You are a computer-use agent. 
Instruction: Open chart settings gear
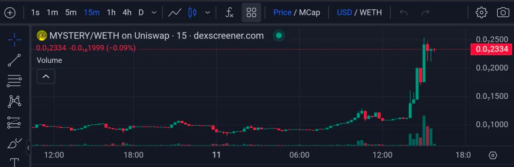482,13
